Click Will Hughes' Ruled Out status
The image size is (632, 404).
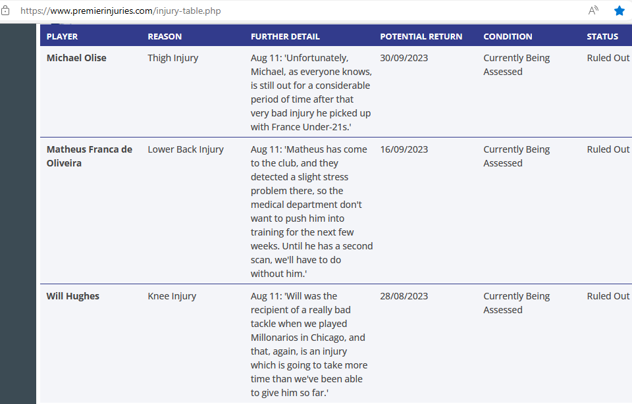pos(608,296)
